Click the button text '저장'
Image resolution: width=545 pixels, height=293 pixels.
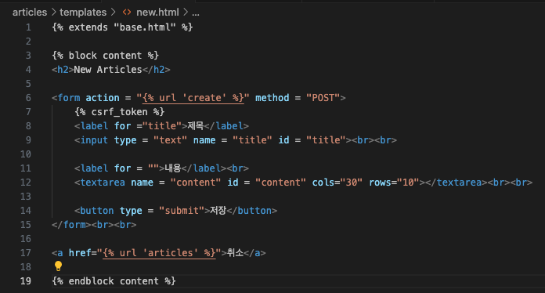(218, 210)
